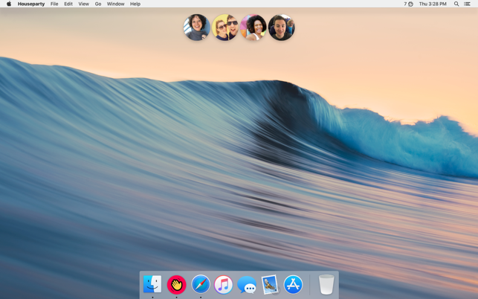The image size is (478, 299).
Task: Open the View menu
Action: click(83, 4)
